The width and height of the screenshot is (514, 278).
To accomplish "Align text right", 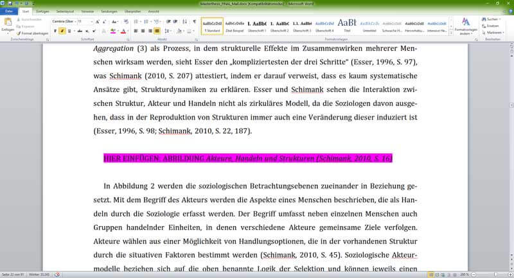I will tap(150, 31).
